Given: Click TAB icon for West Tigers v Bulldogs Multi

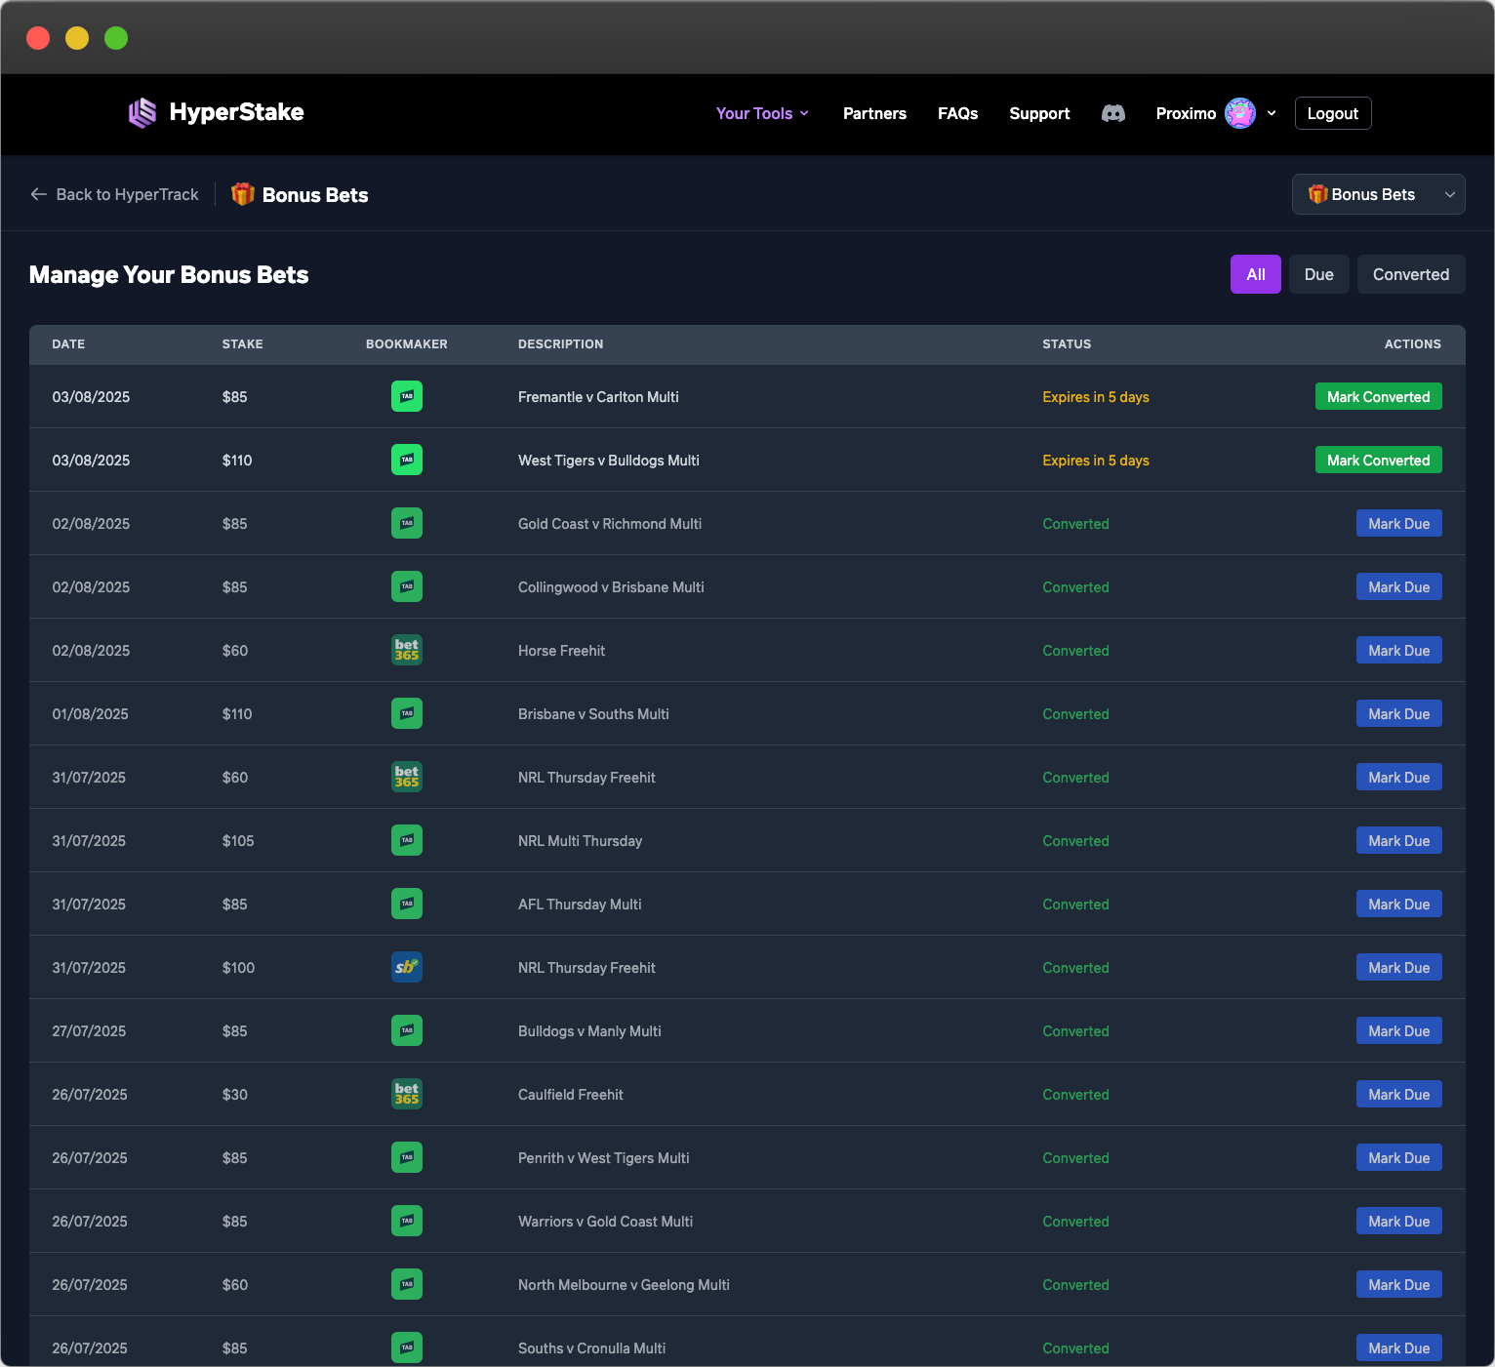Looking at the screenshot, I should tap(407, 460).
